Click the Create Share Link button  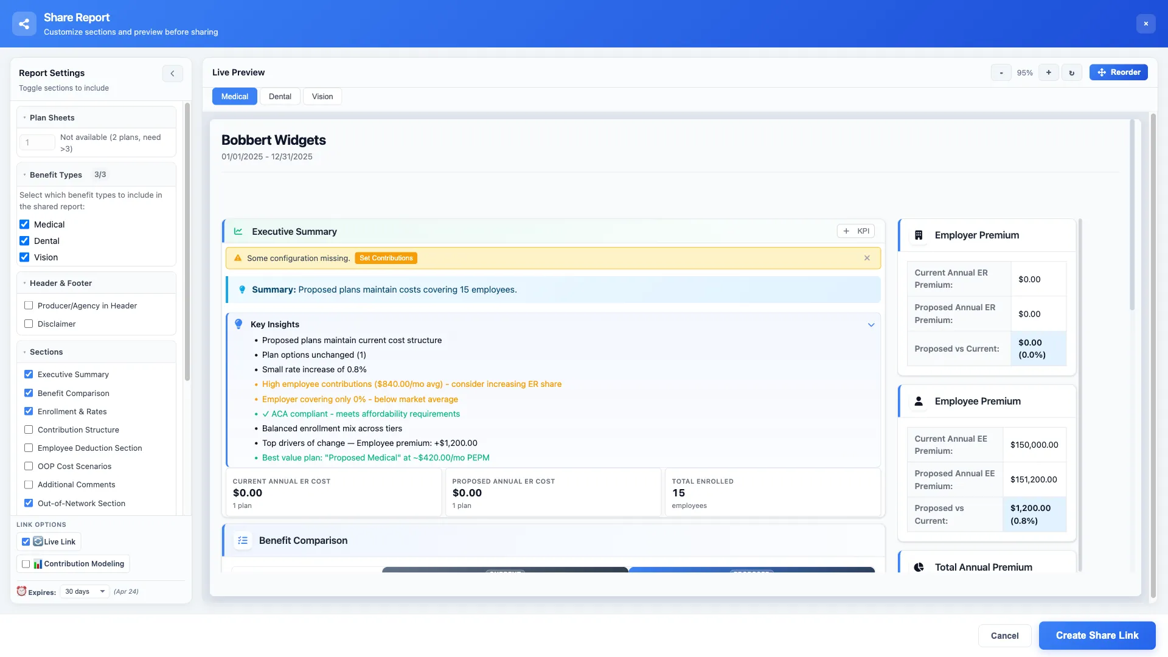(1097, 635)
